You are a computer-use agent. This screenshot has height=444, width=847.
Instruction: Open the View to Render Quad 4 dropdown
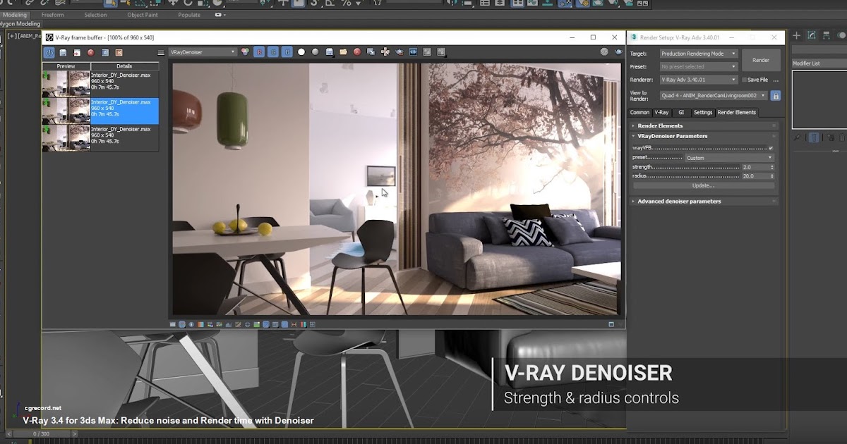(x=714, y=95)
